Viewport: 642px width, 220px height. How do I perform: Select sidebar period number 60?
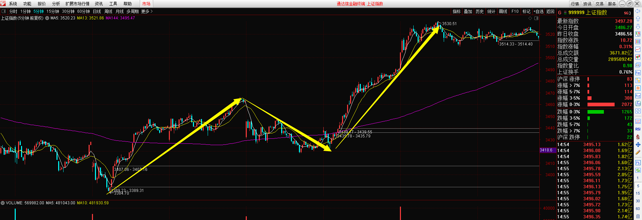[x=638, y=209]
